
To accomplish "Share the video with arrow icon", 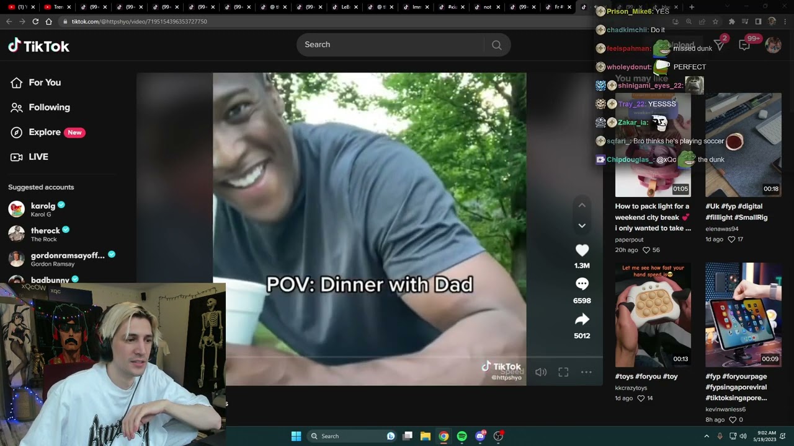I will coord(582,320).
